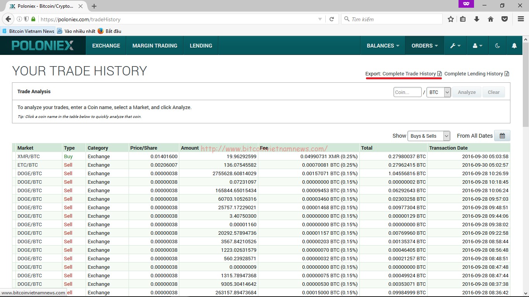Screen dimensions: 529x297
Task: Toggle night mode with the moon icon
Action: [498, 46]
